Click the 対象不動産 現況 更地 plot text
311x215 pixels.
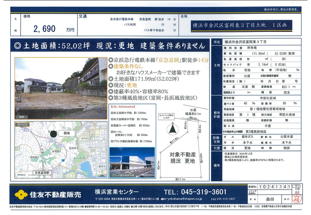182,158
